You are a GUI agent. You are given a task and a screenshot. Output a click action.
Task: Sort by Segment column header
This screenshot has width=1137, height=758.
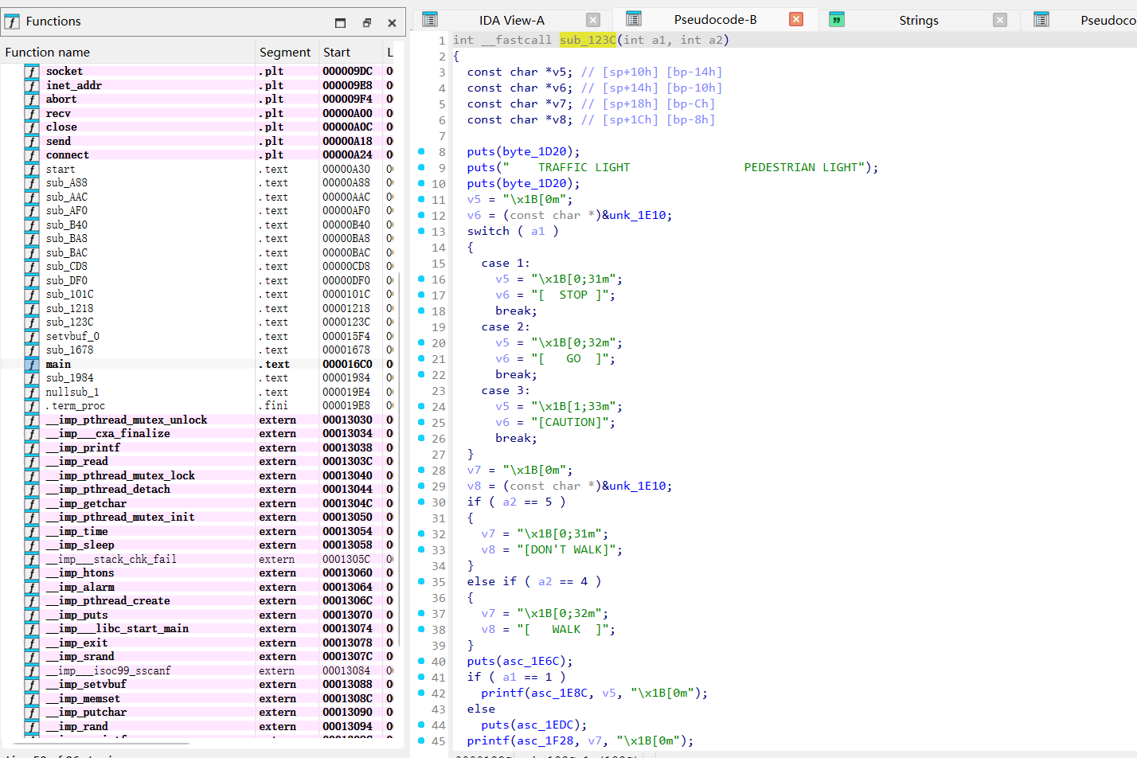click(285, 53)
